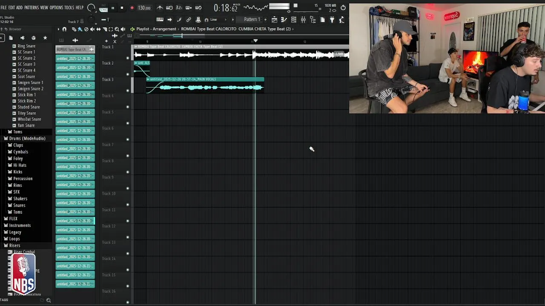Click the power icon at toolbar end

(343, 8)
